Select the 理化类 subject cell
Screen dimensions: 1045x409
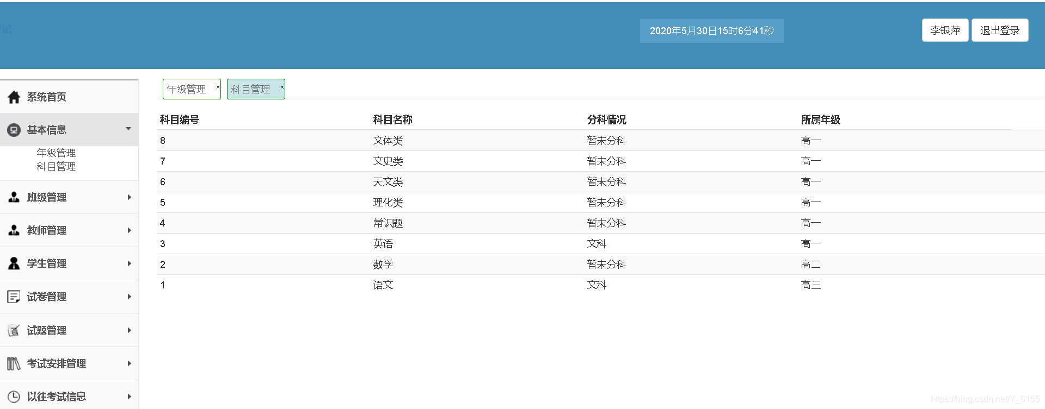click(x=388, y=203)
